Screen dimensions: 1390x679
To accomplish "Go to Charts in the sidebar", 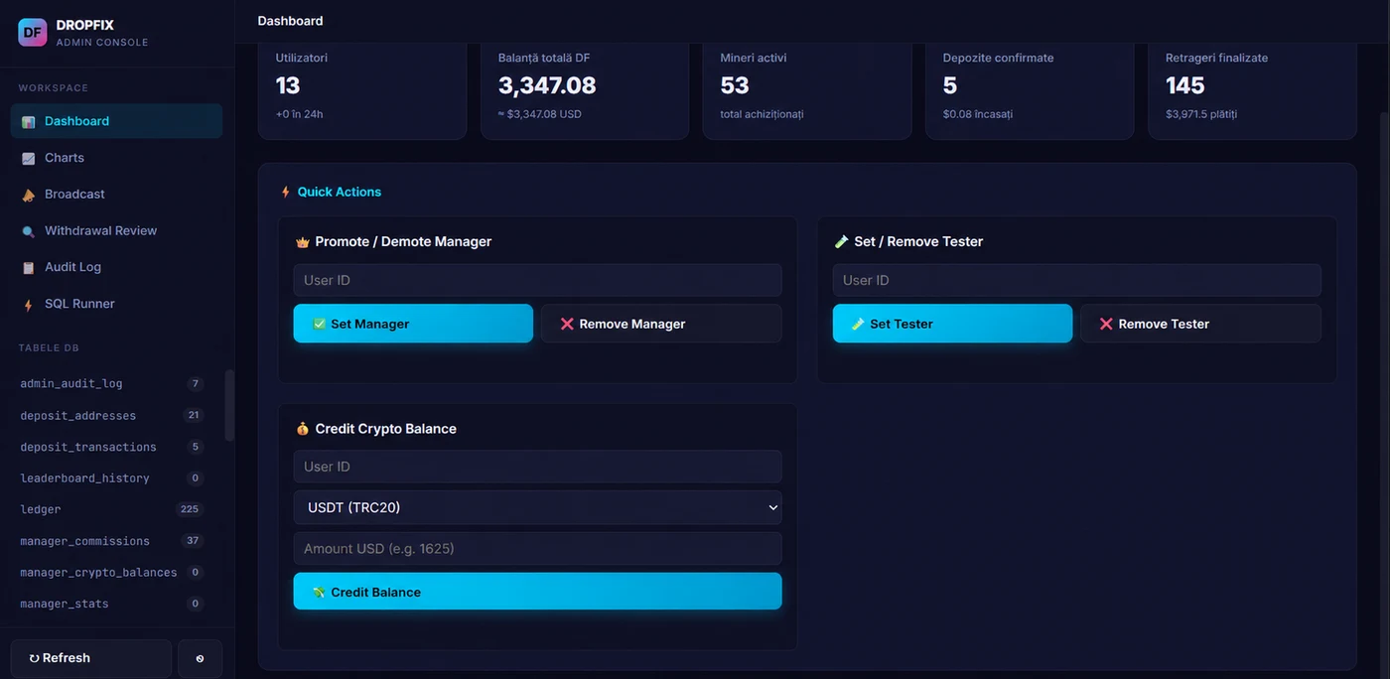I will pyautogui.click(x=116, y=158).
